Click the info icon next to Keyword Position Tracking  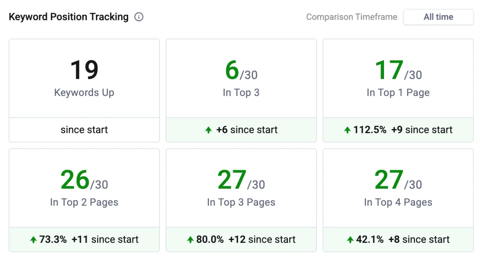[139, 17]
